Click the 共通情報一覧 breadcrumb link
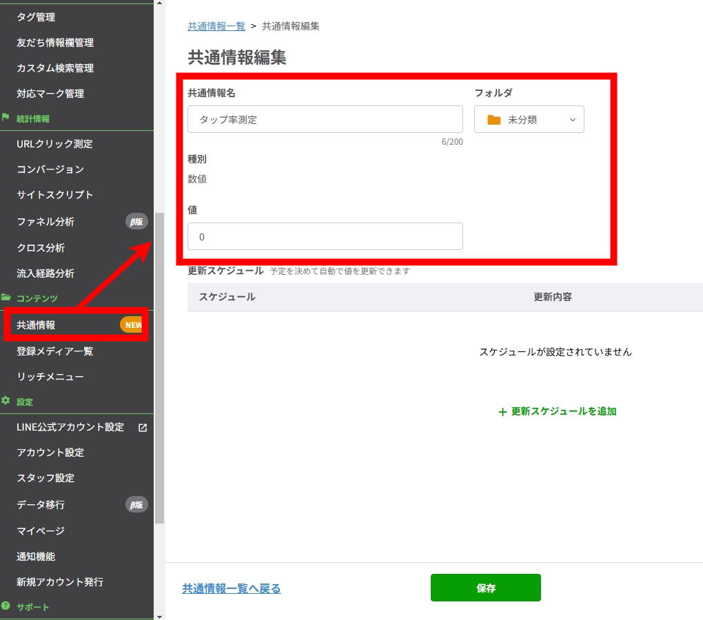 [x=216, y=26]
